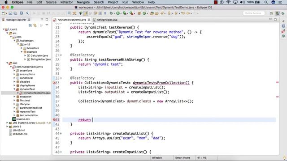
Task: Select the Java perspective button
Action: (278, 13)
